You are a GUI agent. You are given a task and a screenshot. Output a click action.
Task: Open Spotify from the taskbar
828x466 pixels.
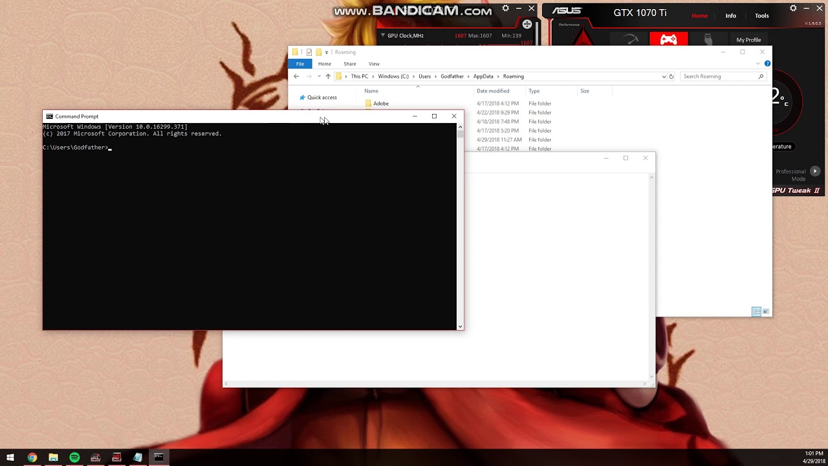[74, 458]
